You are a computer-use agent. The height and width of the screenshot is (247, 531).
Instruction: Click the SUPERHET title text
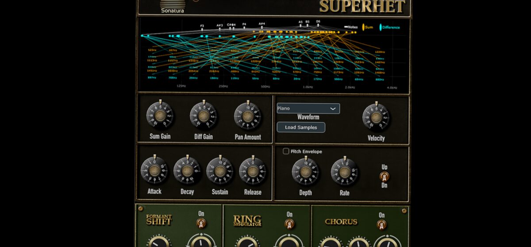362,7
